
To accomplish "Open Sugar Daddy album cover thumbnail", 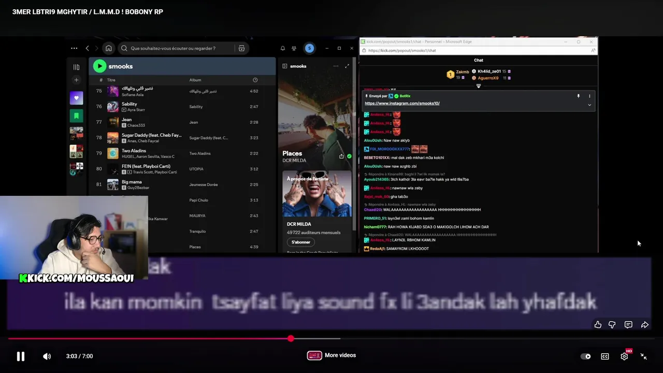I will click(113, 138).
